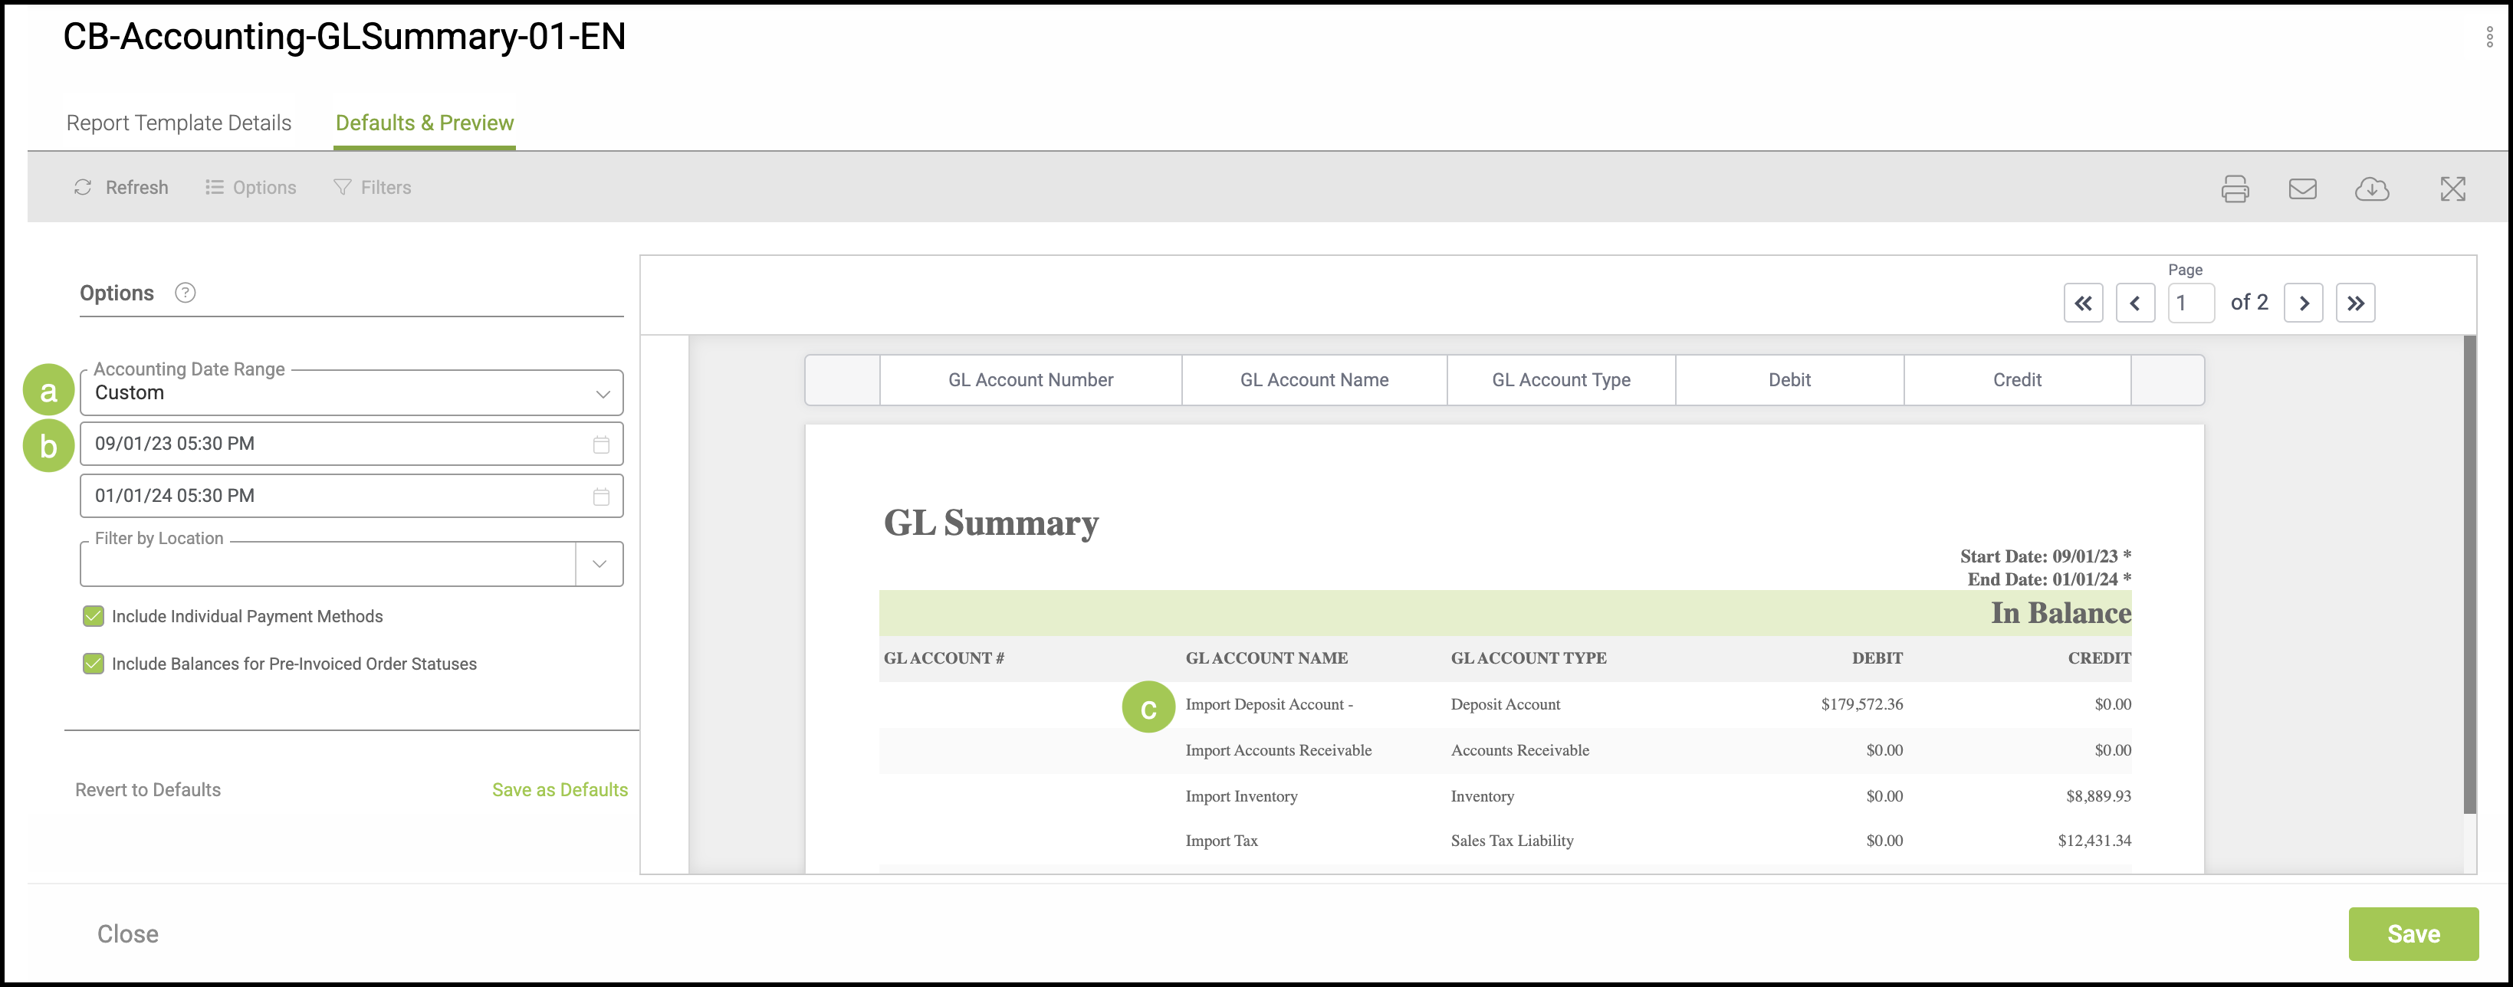Uncheck Include Individual Payment Methods

click(x=94, y=616)
